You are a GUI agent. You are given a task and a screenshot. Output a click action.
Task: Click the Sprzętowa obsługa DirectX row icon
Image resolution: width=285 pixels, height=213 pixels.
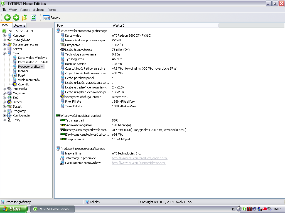(x=63, y=97)
